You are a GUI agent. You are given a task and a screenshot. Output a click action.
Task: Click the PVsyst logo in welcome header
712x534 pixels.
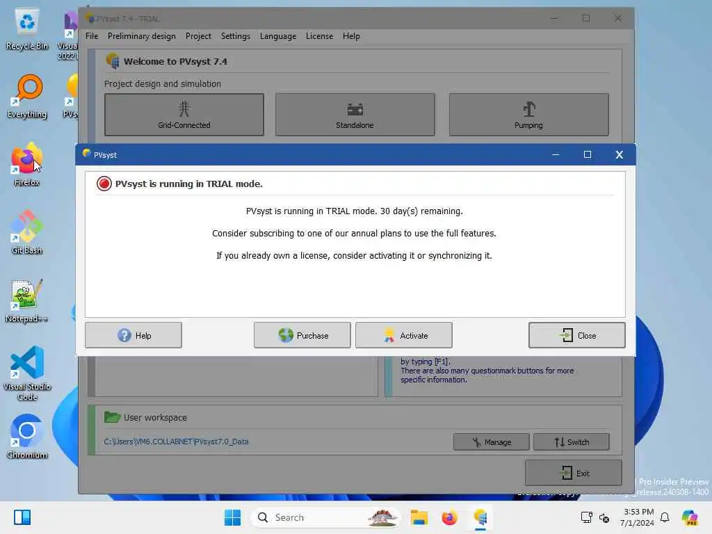pos(113,60)
